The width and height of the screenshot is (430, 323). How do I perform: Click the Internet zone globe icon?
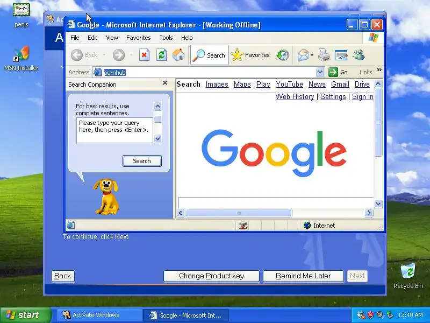(x=307, y=226)
